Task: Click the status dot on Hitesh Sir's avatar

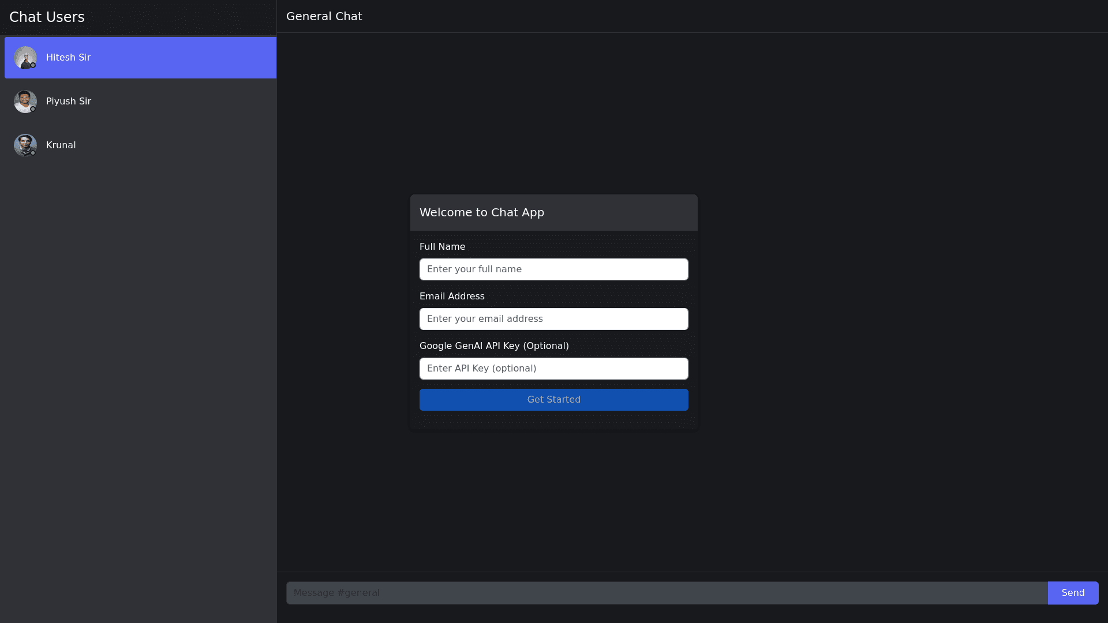Action: 33,65
